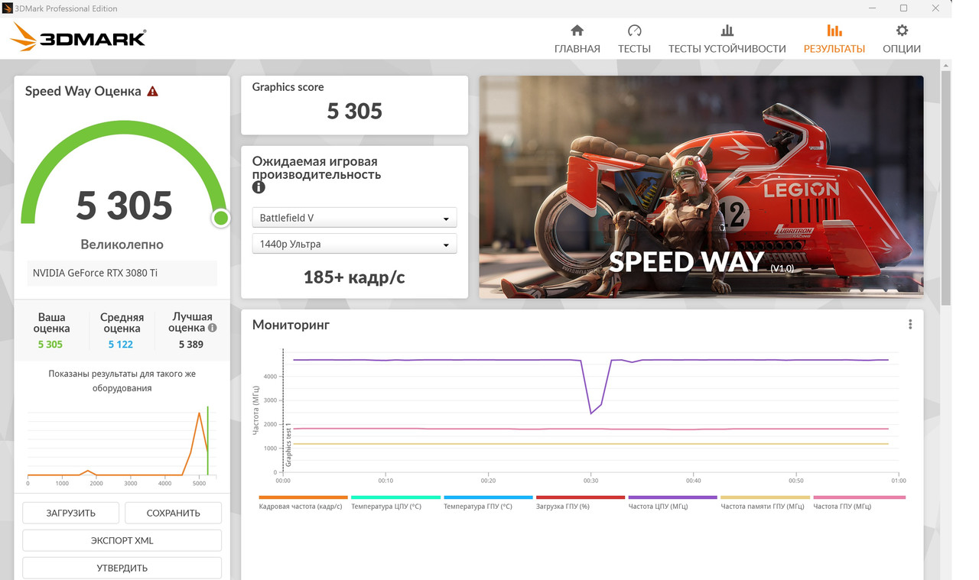Click the ЭКСПОРТ XML button
This screenshot has width=979, height=580.
(x=122, y=540)
